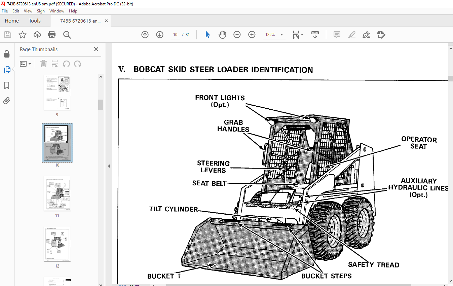Open the stamp edit tool icon
This screenshot has height=286, width=453.
381,35
